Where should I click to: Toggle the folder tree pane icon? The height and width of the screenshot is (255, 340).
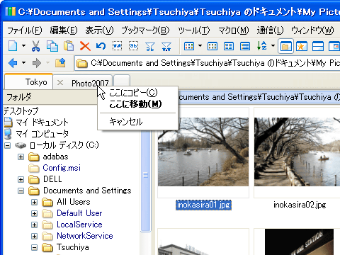coord(285,46)
